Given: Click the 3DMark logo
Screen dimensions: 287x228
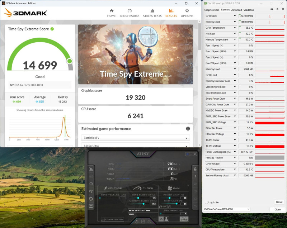Looking at the screenshot, I should (25, 13).
